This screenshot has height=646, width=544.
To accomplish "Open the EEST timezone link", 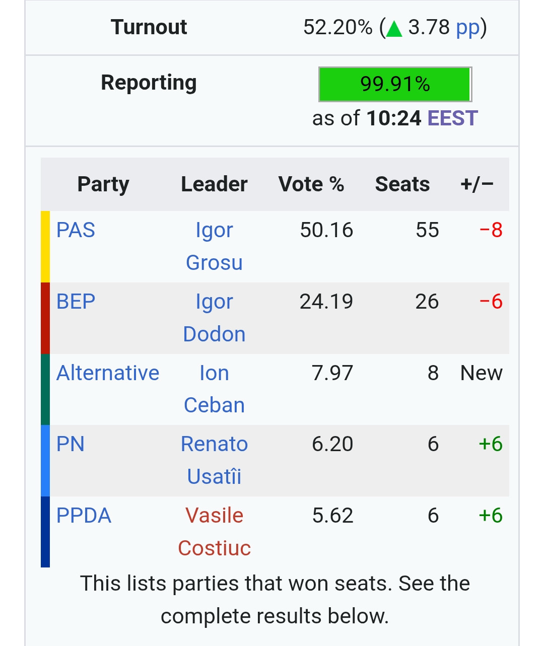I will [452, 118].
